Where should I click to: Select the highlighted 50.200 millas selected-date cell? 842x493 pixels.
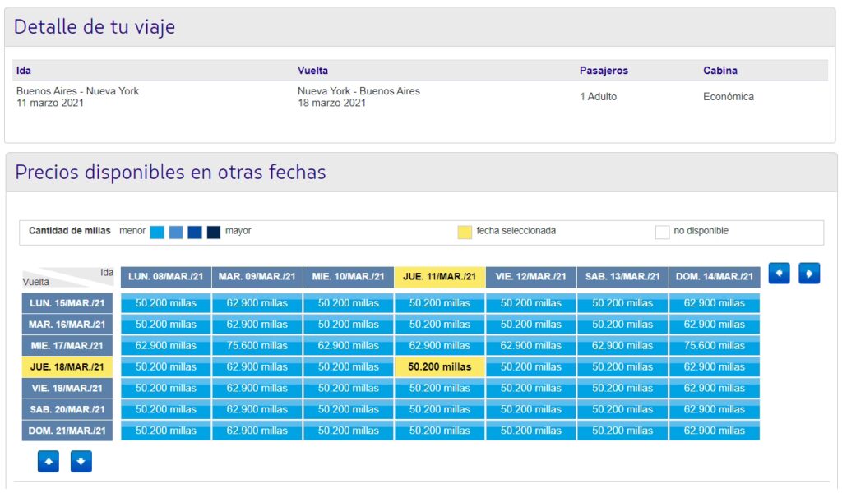(x=440, y=366)
